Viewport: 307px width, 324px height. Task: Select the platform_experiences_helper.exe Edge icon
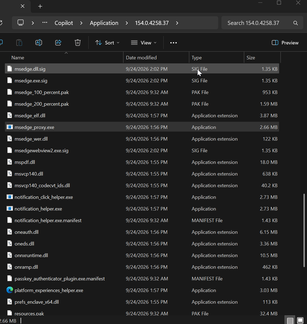(x=10, y=290)
